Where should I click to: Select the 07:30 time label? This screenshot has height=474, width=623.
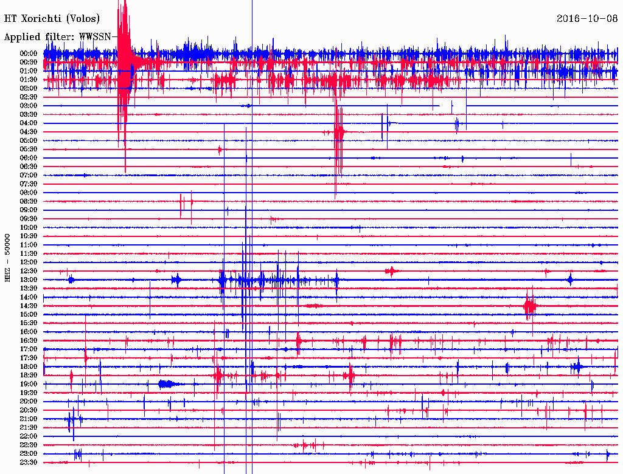click(x=29, y=184)
